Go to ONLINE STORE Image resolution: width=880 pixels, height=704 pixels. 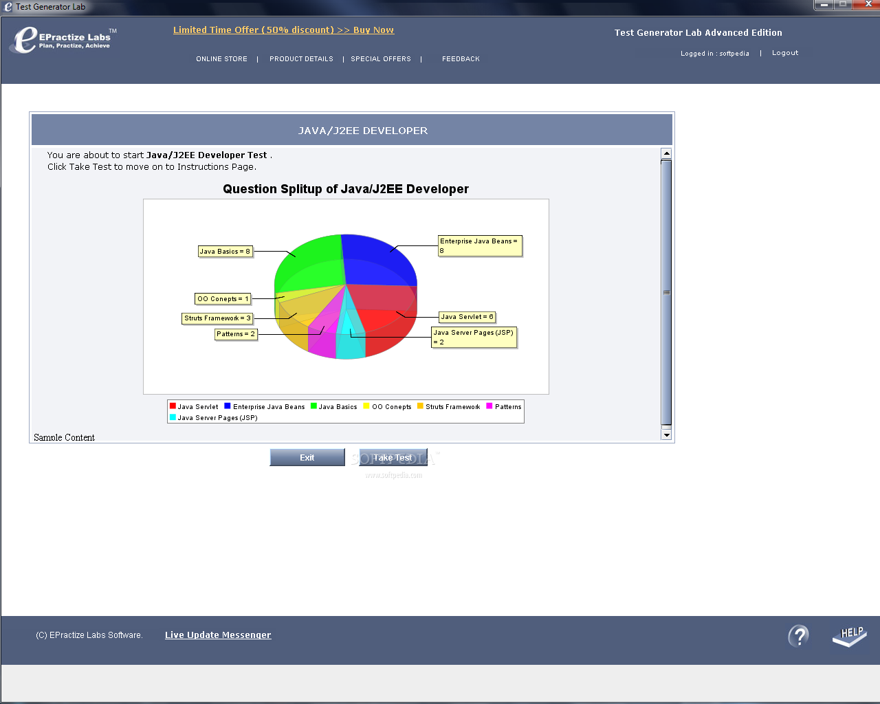[x=221, y=59]
